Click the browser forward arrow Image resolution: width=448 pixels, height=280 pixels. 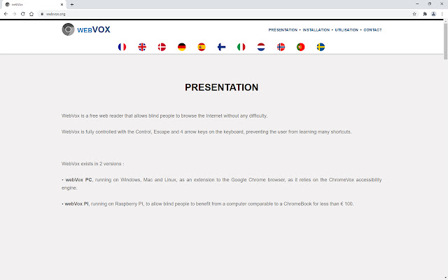[14, 14]
